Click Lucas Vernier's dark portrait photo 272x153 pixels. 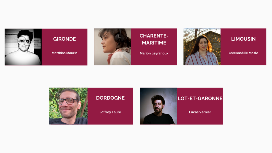click(x=159, y=106)
